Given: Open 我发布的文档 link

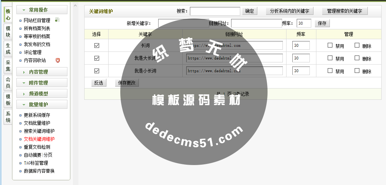Looking at the screenshot, I should [37, 44].
